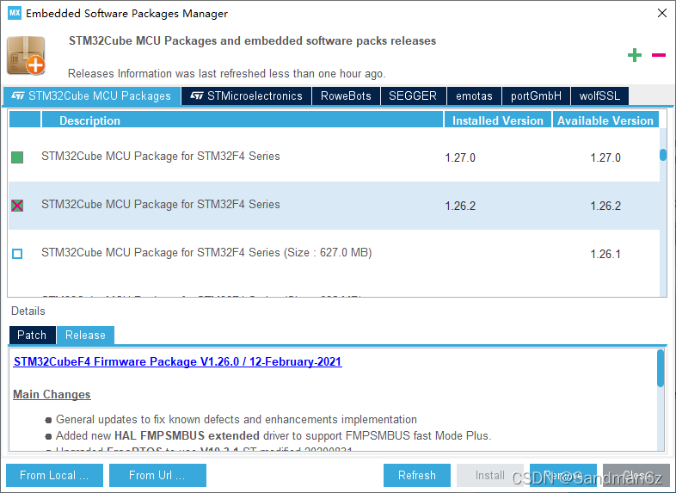Click the Installed Version column header
The width and height of the screenshot is (676, 493).
click(x=498, y=120)
